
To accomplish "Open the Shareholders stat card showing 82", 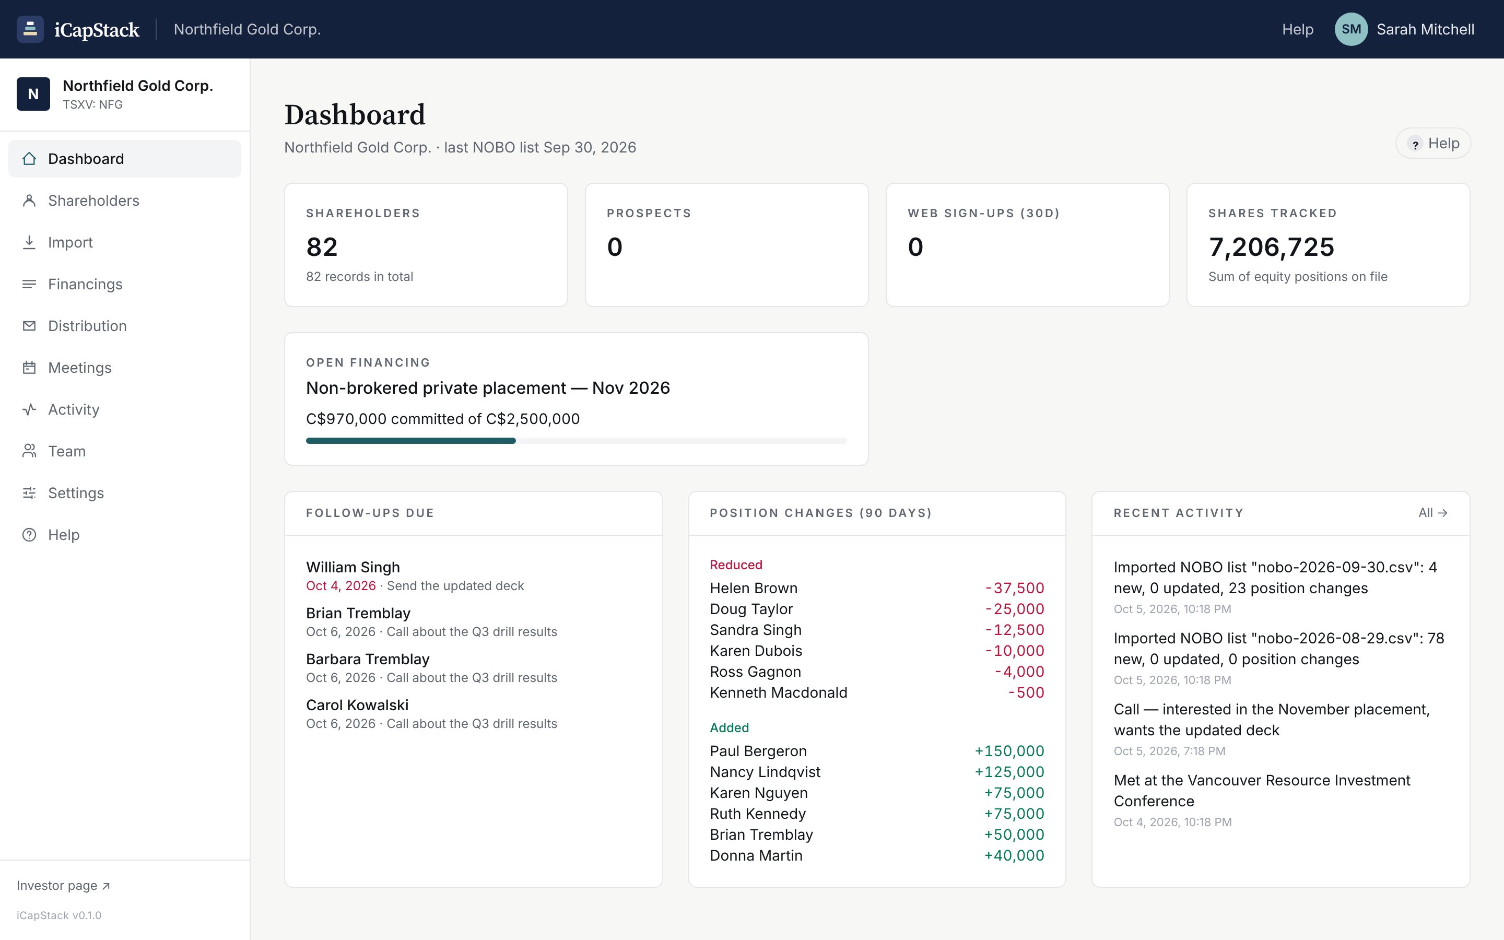I will (x=426, y=245).
